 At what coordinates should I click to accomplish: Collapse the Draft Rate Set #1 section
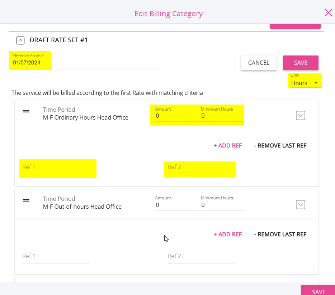pos(20,40)
